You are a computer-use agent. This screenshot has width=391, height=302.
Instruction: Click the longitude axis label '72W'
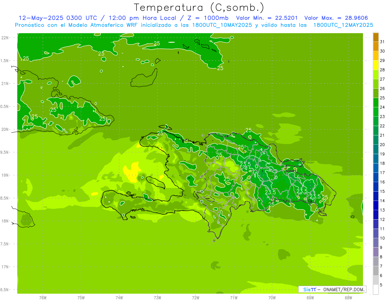click(195, 297)
